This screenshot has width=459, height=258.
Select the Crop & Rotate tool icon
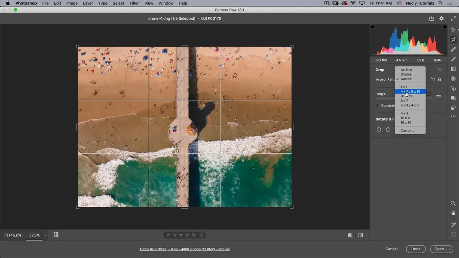453,39
